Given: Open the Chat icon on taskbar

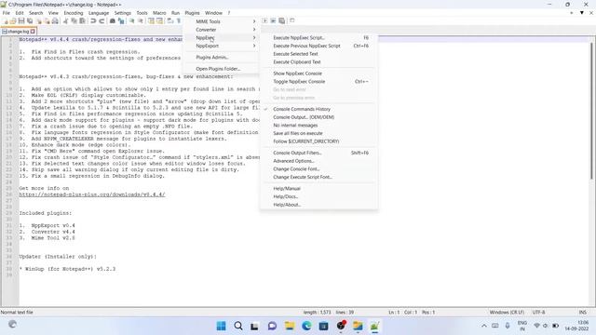Looking at the screenshot, I should [x=272, y=326].
